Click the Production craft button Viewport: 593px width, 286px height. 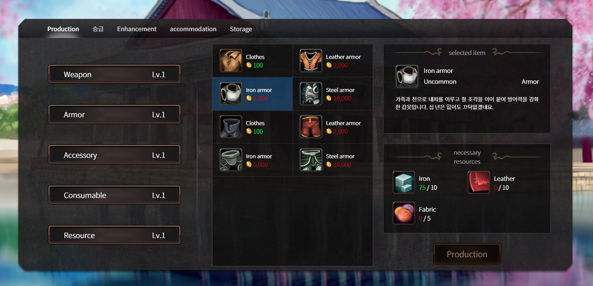pos(467,254)
